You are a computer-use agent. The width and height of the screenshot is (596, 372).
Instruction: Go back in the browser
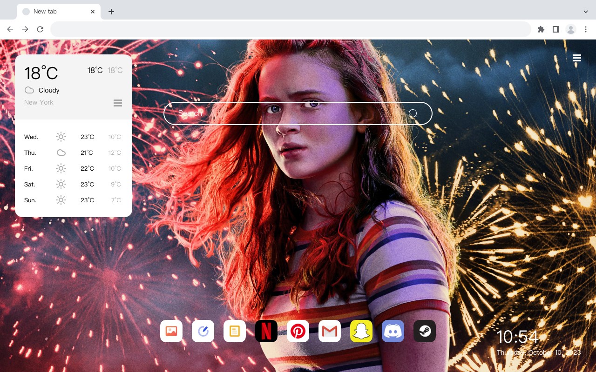pos(10,29)
